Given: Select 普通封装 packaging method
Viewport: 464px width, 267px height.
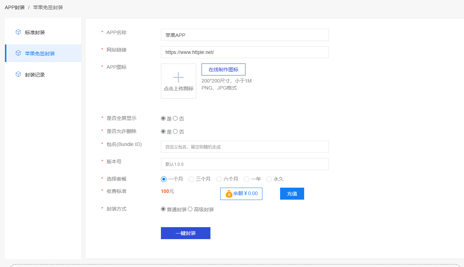Looking at the screenshot, I should pyautogui.click(x=163, y=209).
